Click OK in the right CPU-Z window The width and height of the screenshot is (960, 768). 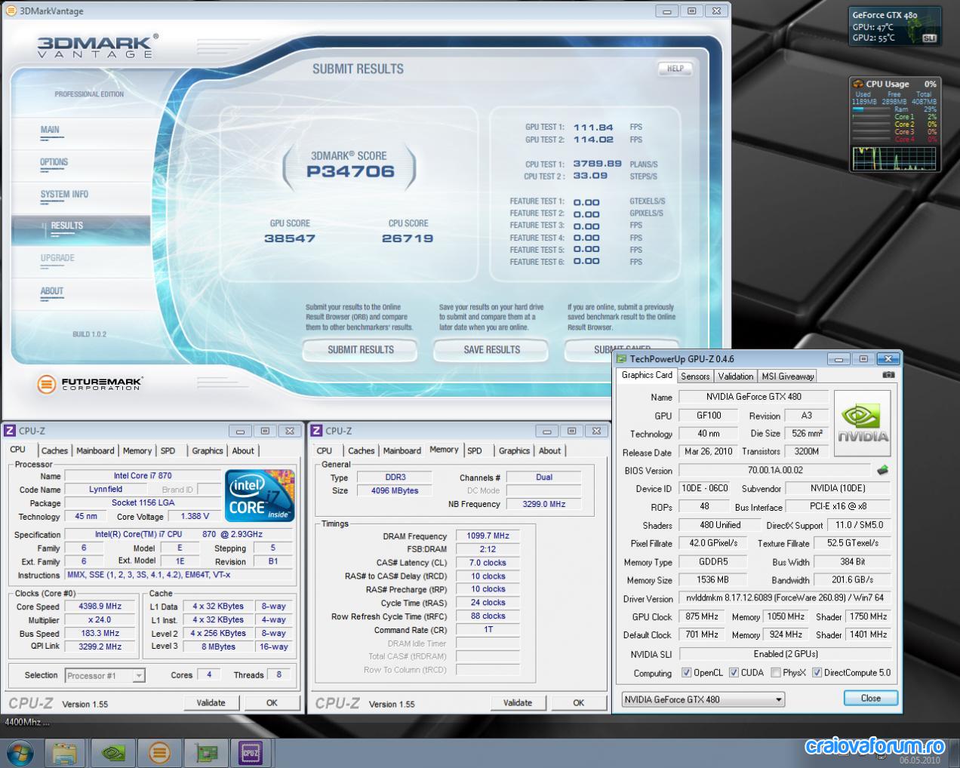(x=578, y=702)
